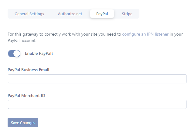
Task: Switch to the General Settings tab
Action: click(x=29, y=14)
